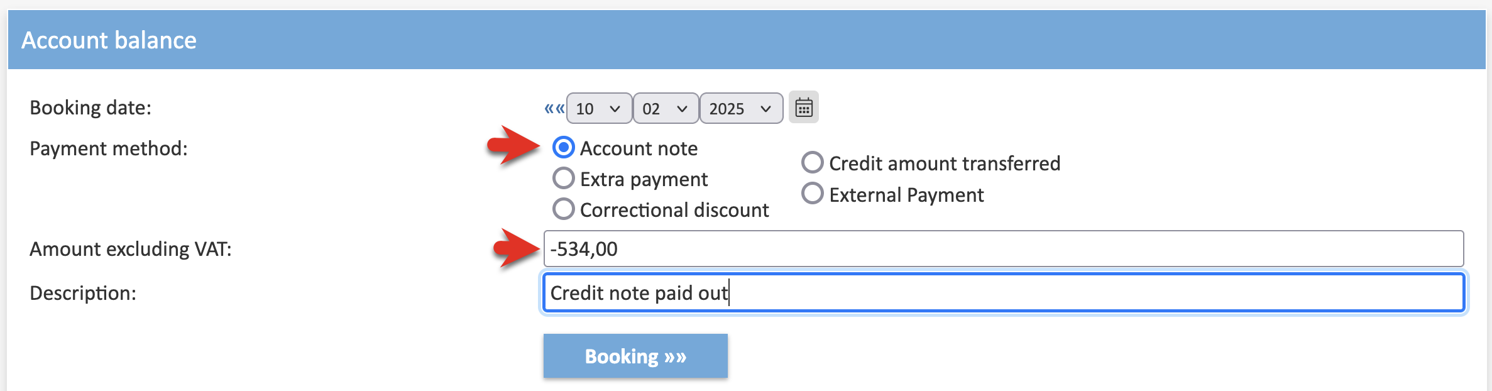Focus the Amount excluding VAT field
Viewport: 1492px width, 391px height.
1004,249
